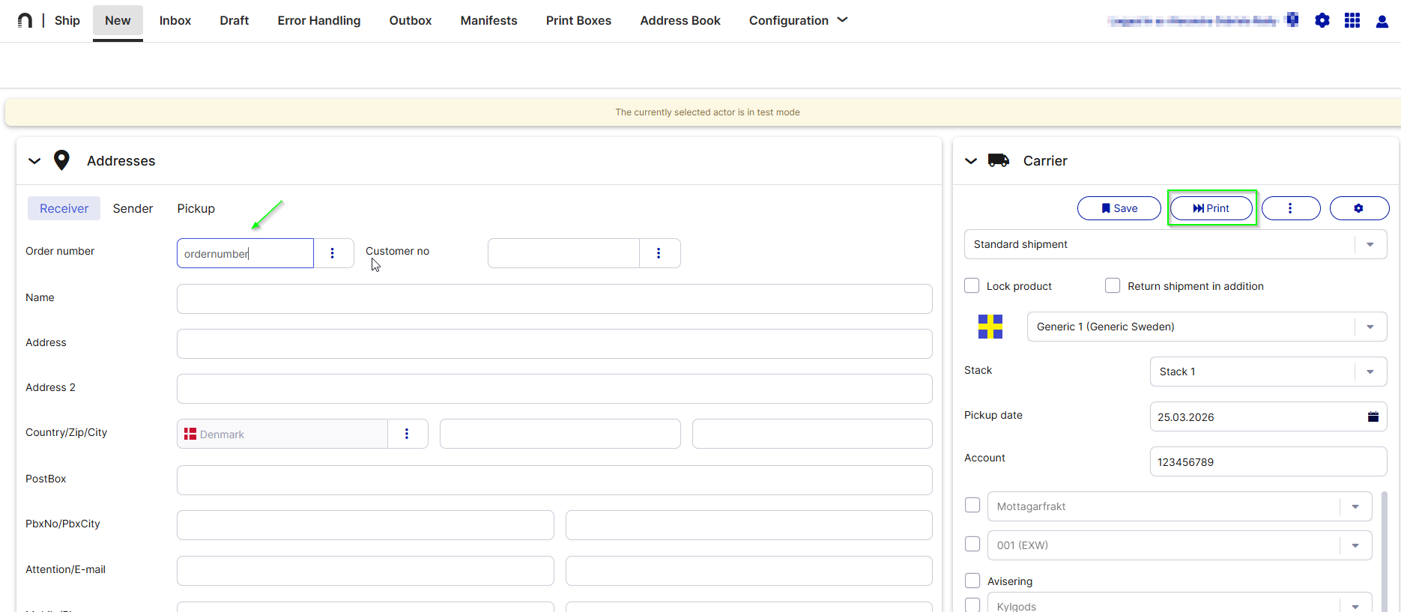Screen dimensions: 1401x612
Task: Click into the Attention field
Action: point(366,571)
